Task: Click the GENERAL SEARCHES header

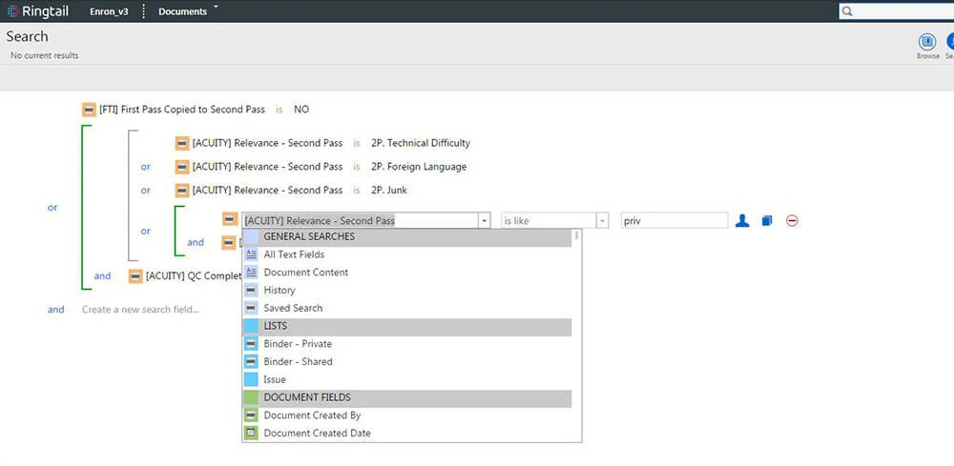Action: (x=407, y=237)
